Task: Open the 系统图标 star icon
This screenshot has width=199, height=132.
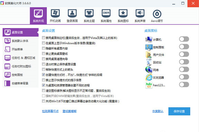Action: (x=123, y=16)
